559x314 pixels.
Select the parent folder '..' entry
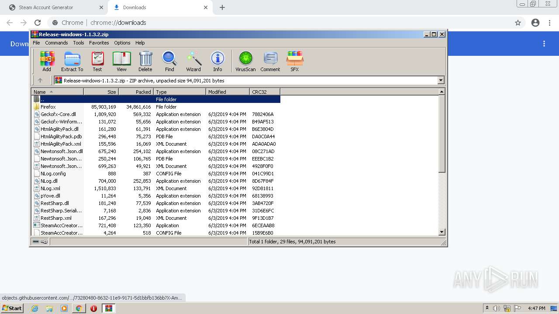pyautogui.click(x=156, y=99)
